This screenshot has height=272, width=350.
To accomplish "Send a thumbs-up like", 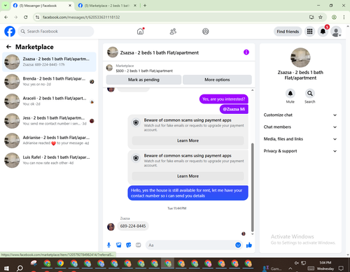I will 249,245.
